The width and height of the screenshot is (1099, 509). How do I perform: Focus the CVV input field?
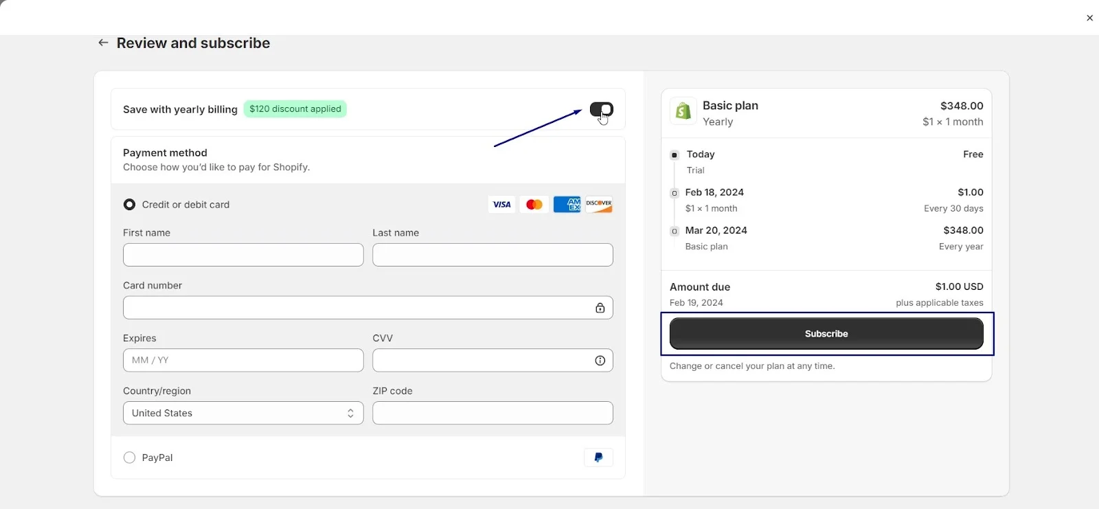click(492, 361)
